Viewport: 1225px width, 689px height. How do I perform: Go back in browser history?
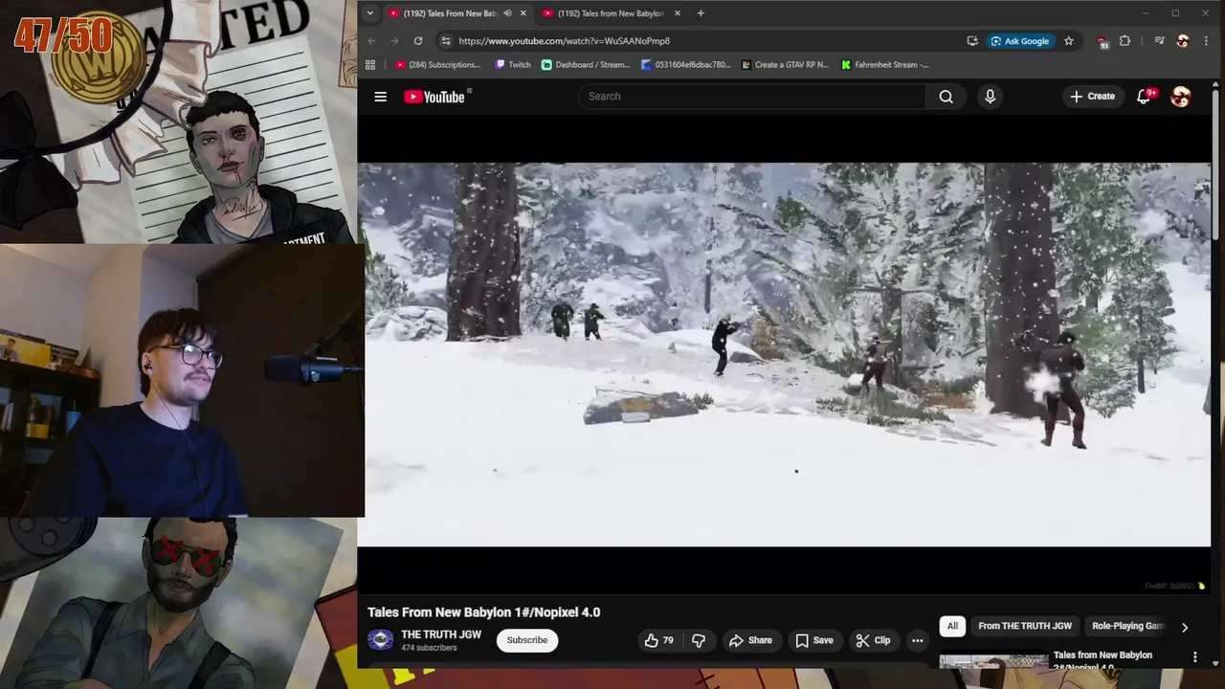pyautogui.click(x=371, y=41)
